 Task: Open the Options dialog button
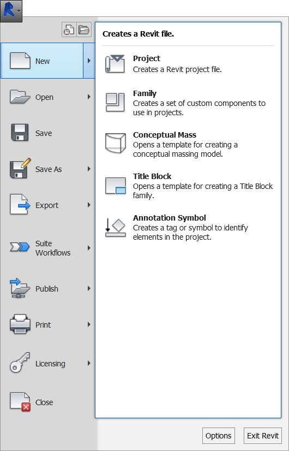tap(218, 436)
